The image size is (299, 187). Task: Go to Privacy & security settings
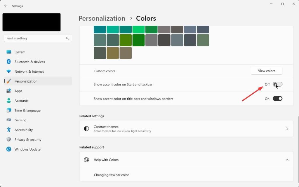coord(28,140)
